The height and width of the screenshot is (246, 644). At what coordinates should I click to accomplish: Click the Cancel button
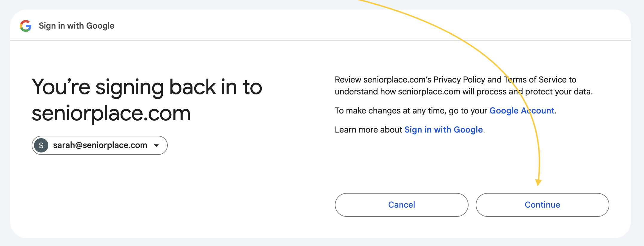click(401, 205)
